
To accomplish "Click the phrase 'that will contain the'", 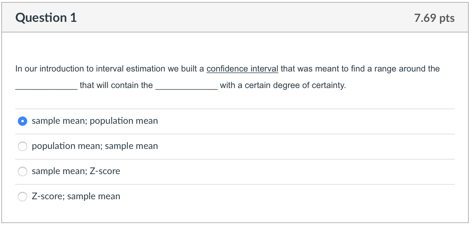I will 116,85.
